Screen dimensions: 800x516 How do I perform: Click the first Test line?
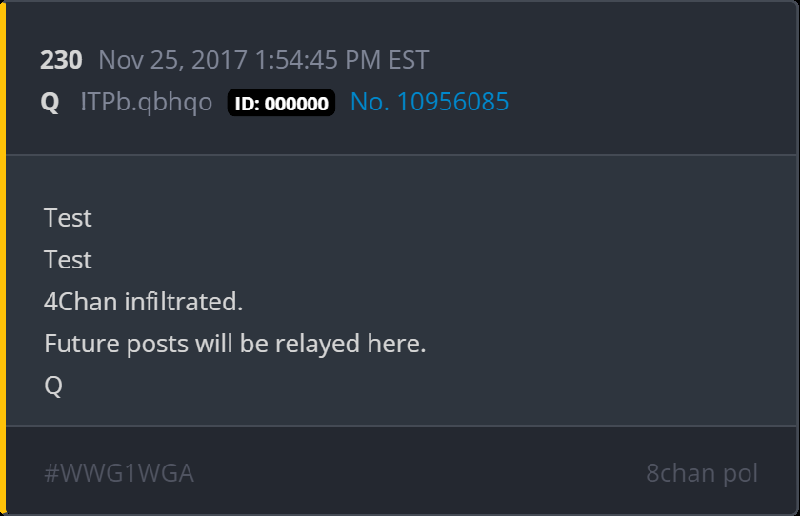pyautogui.click(x=68, y=218)
